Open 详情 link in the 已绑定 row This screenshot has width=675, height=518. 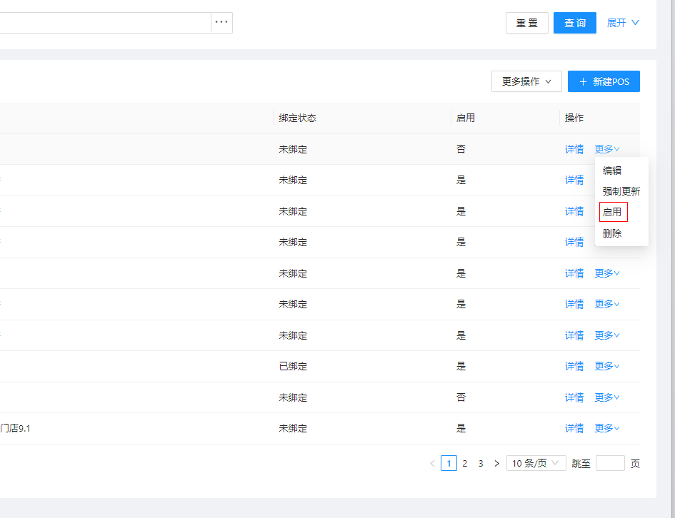point(574,366)
